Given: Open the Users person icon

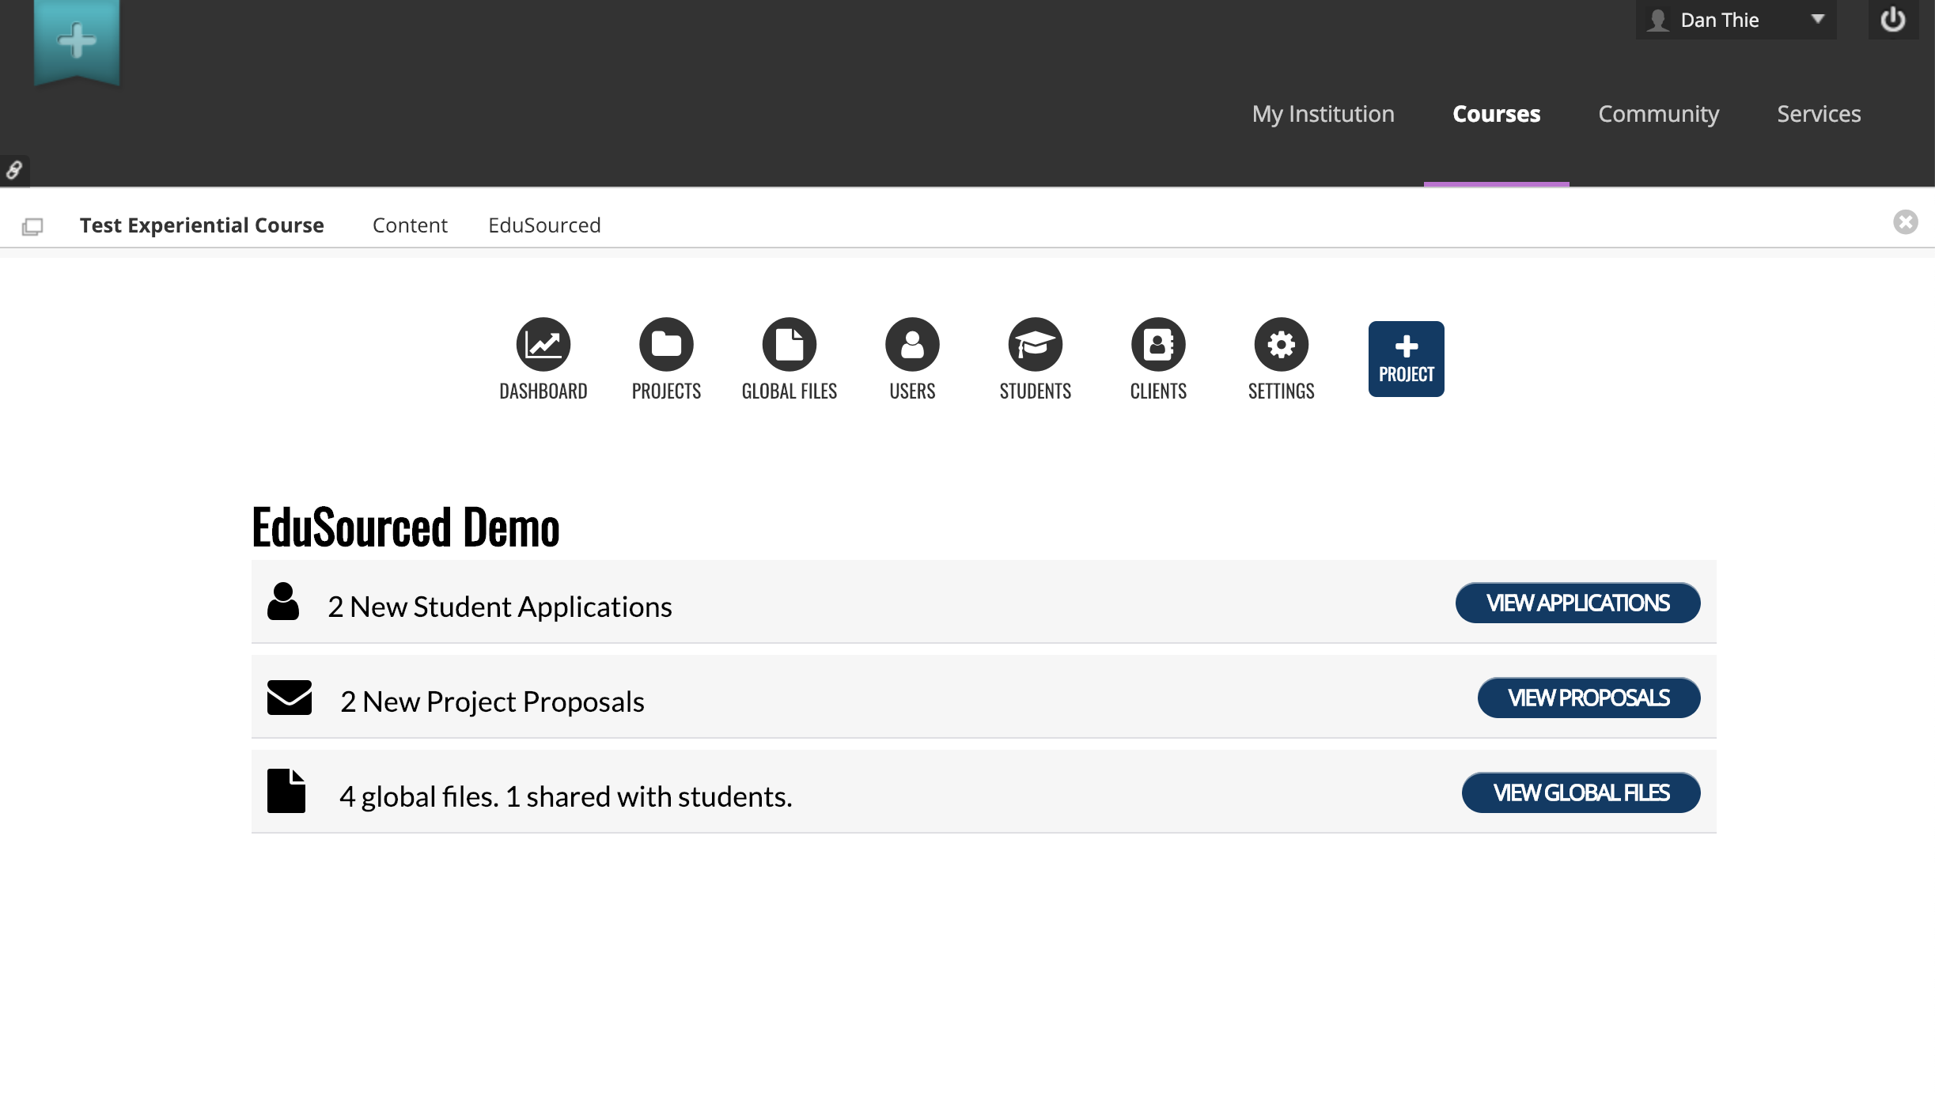Looking at the screenshot, I should pyautogui.click(x=912, y=344).
